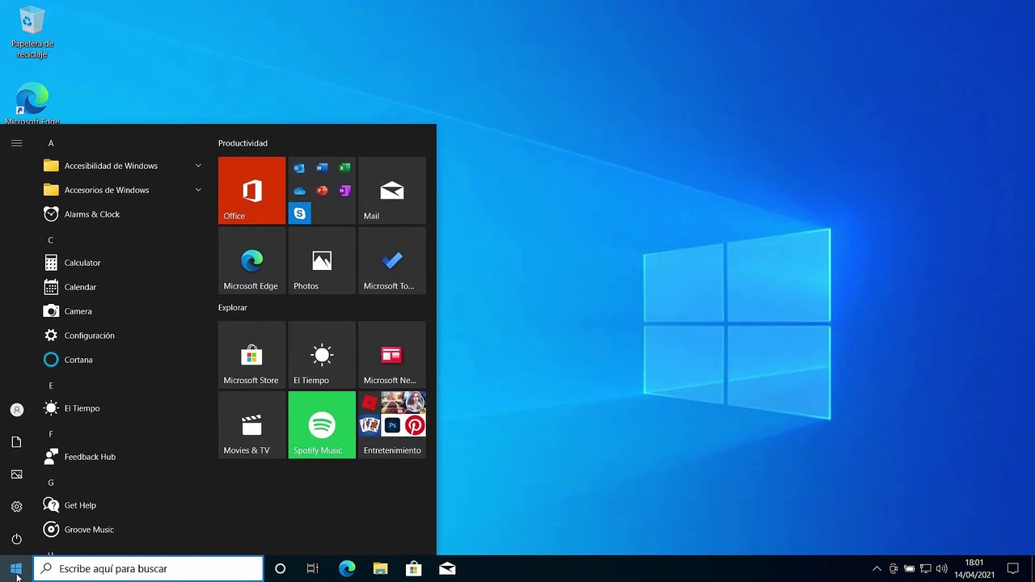Click the battery icon in system tray
Image resolution: width=1035 pixels, height=582 pixels.
910,569
